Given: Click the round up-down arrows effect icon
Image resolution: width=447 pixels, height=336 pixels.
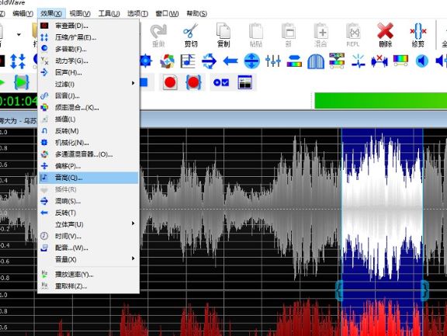Looking at the screenshot, I should point(251,61).
